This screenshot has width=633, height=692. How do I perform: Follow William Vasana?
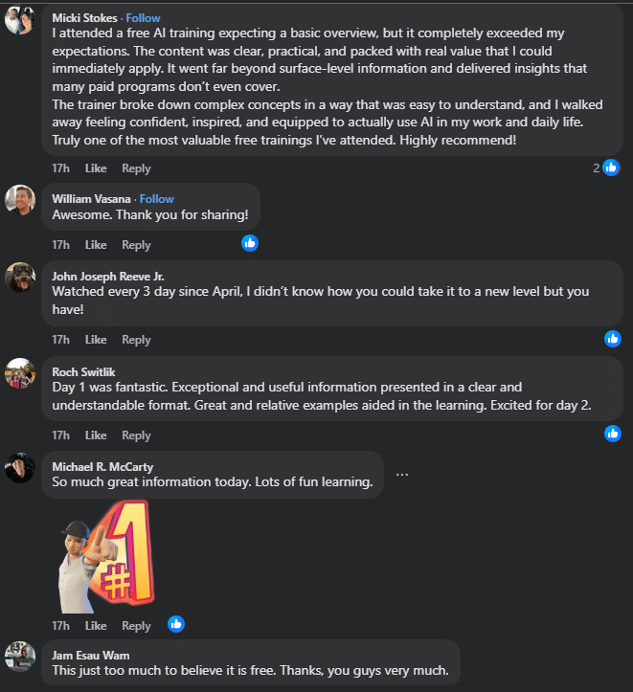click(157, 199)
